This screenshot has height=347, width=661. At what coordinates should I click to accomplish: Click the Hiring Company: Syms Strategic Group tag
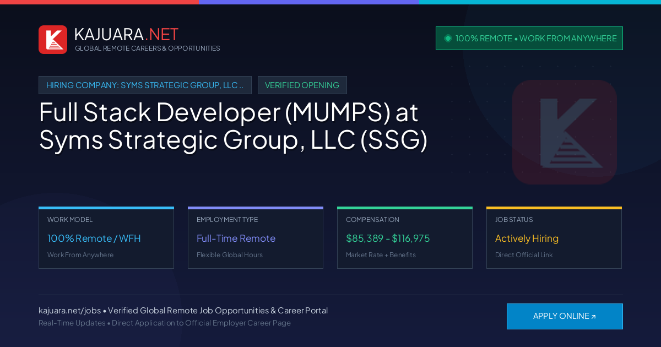[x=145, y=85]
